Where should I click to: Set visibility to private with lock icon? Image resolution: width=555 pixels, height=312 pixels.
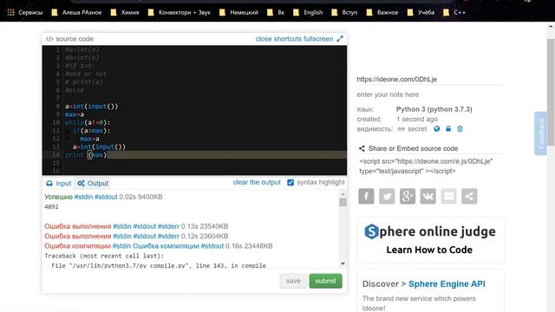click(448, 129)
